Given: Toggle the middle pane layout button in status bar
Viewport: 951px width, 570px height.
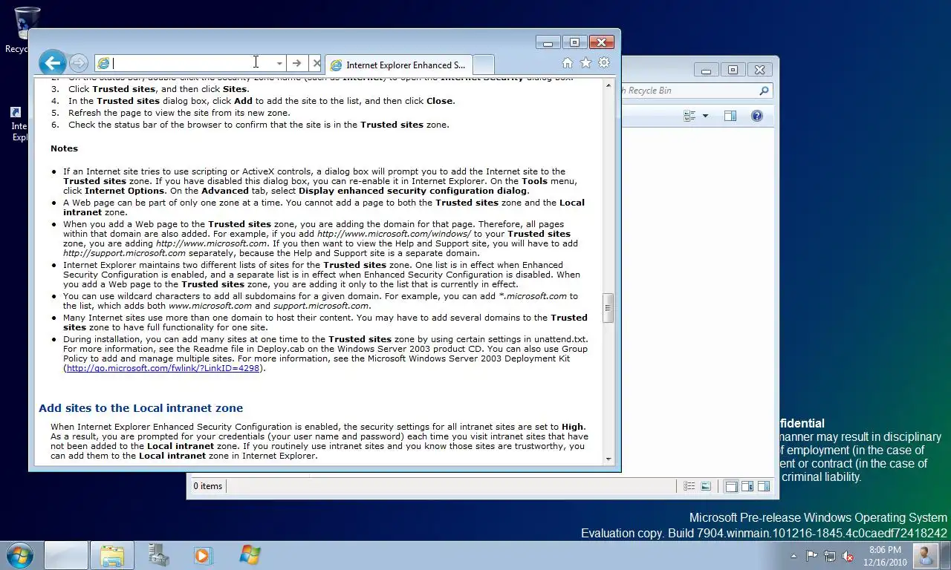Looking at the screenshot, I should tap(747, 487).
